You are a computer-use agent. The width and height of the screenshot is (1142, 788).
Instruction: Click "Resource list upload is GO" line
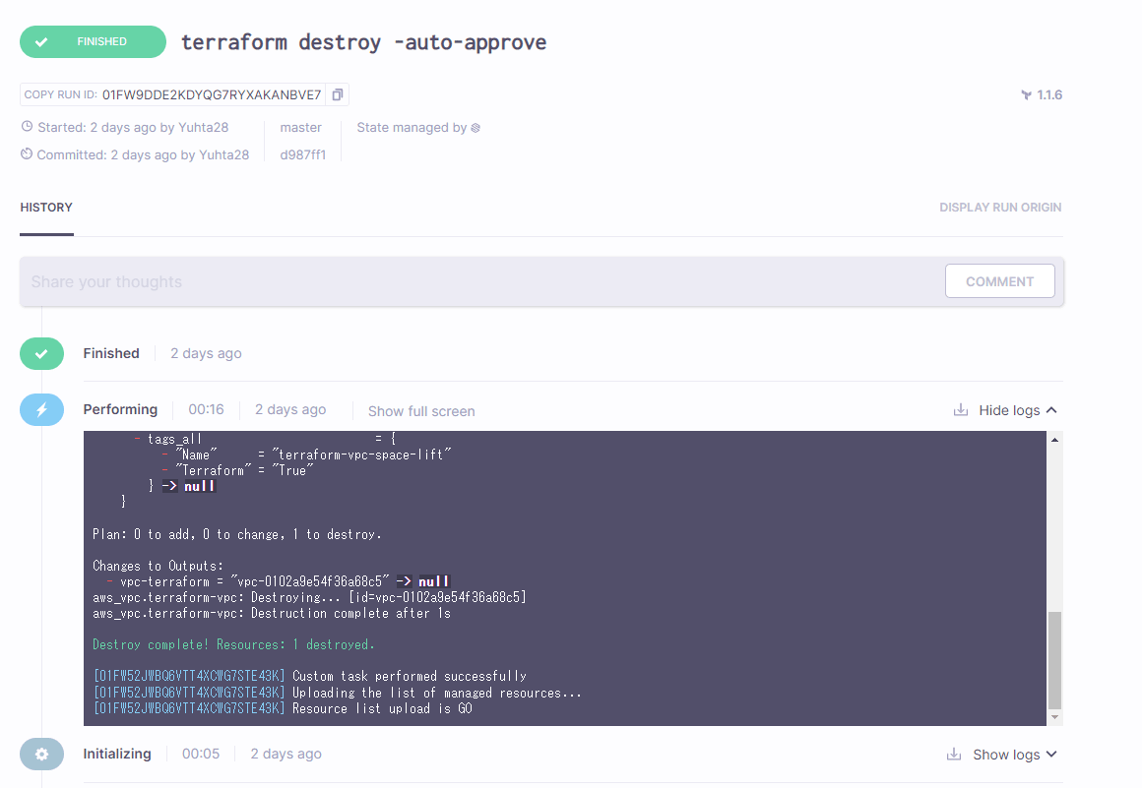[284, 708]
